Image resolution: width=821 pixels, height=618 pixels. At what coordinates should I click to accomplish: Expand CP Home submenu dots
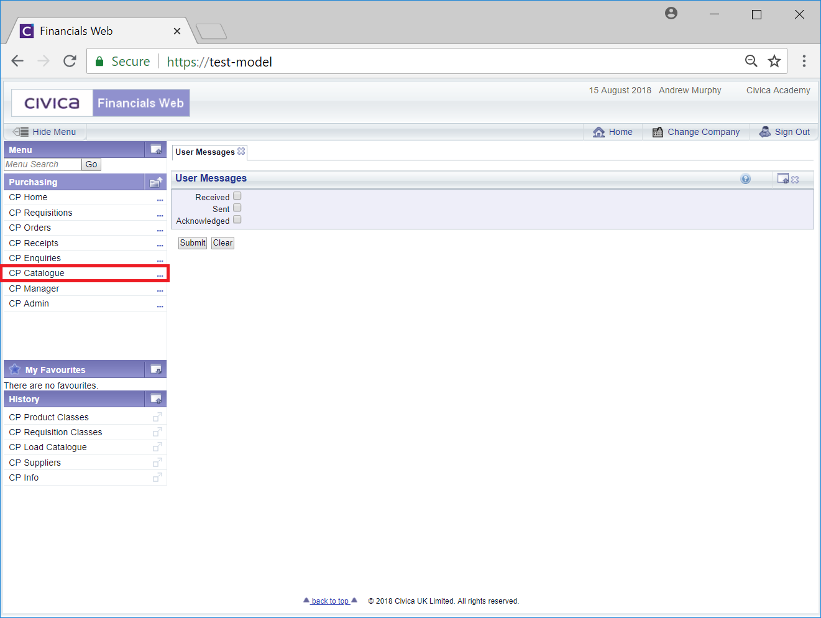[x=160, y=200]
